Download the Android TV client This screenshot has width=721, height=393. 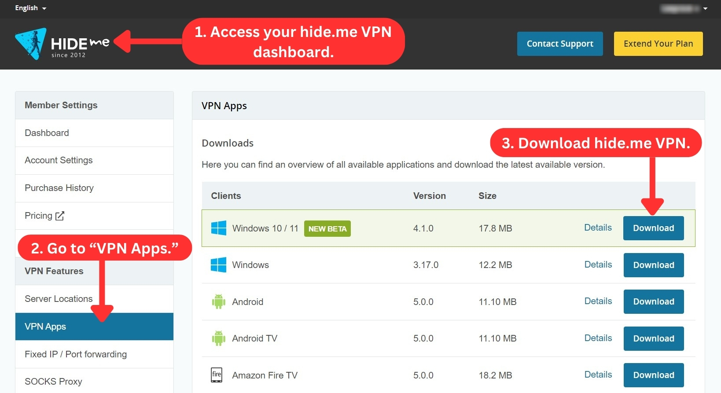click(654, 338)
